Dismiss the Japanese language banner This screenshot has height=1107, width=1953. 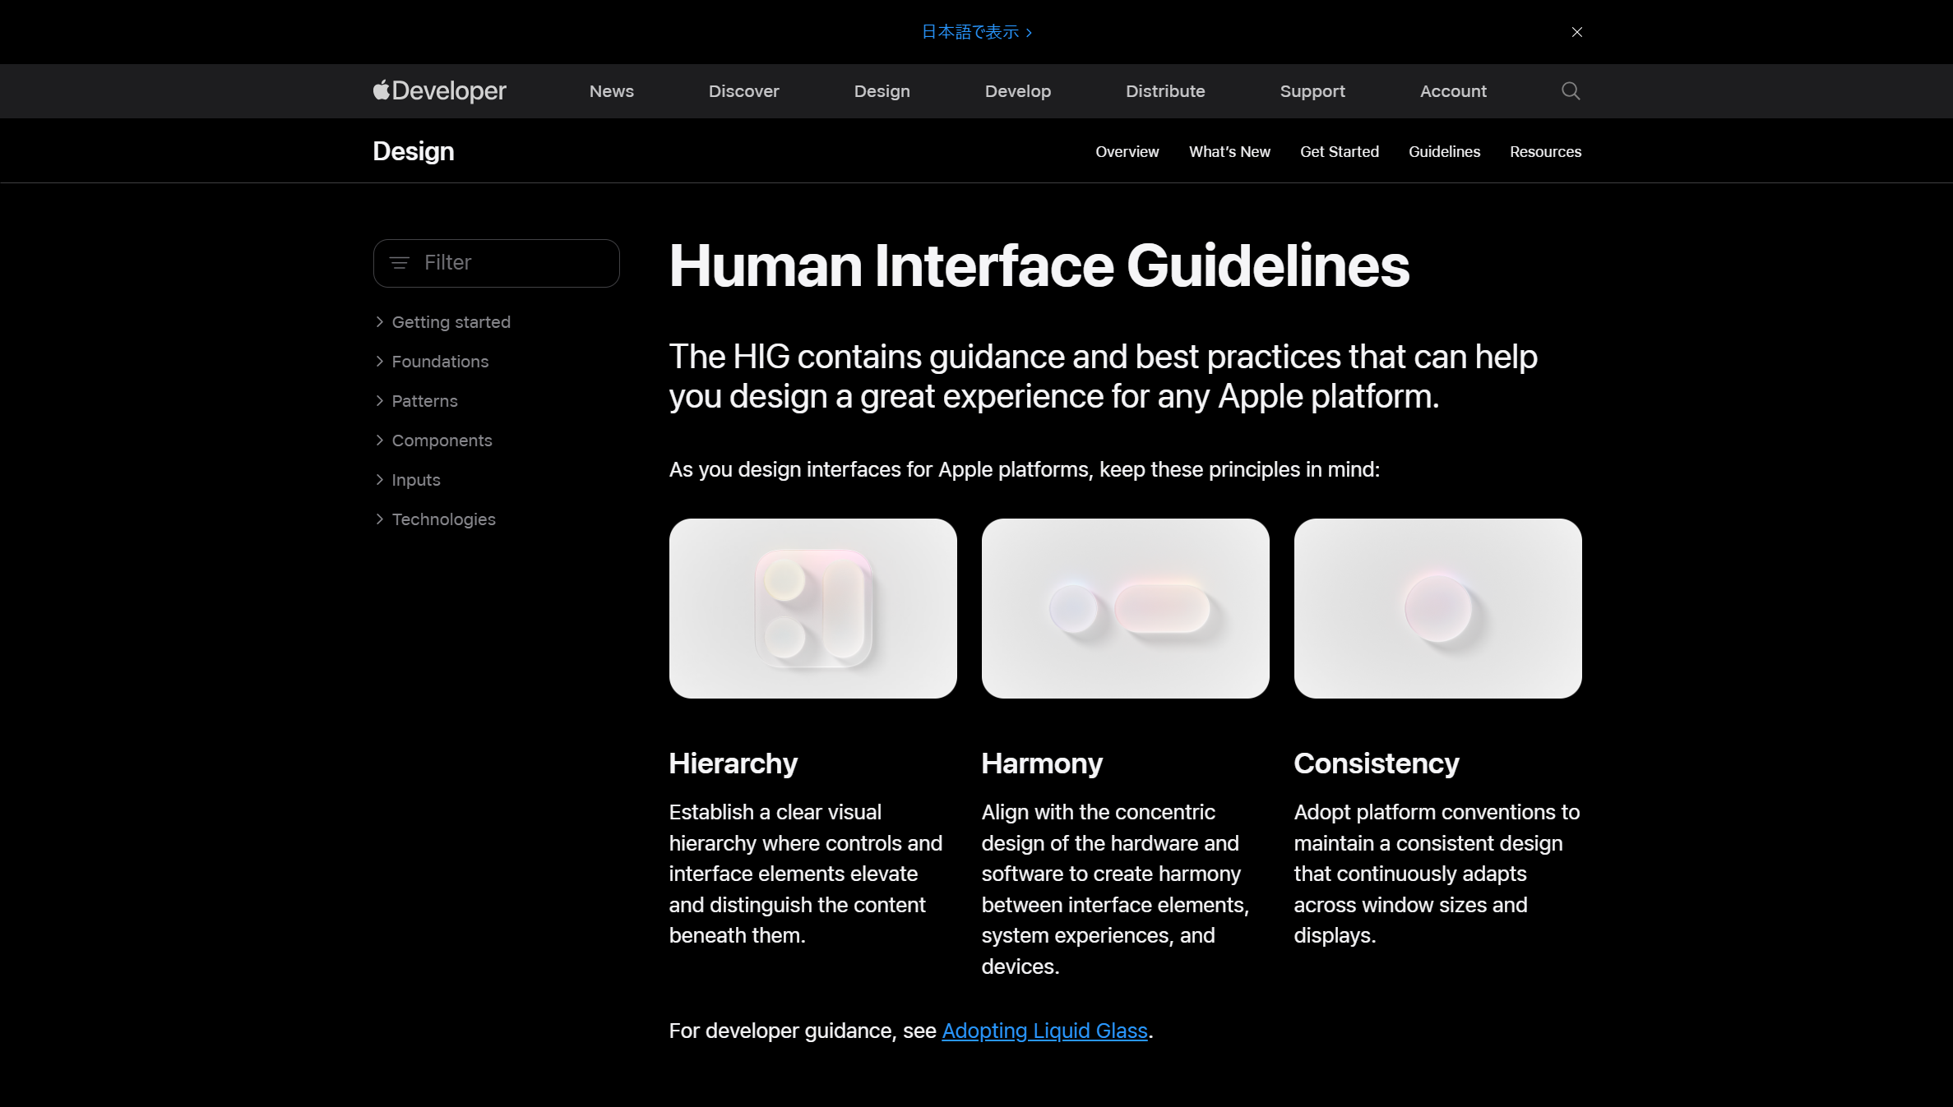tap(1576, 32)
